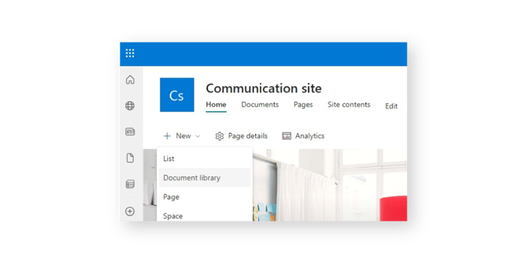Image resolution: width=527 pixels, height=263 pixels.
Task: Choose Document library from New menu
Action: 204,178
